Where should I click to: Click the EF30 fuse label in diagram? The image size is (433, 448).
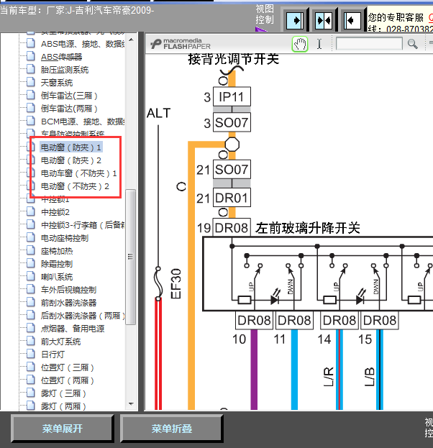pos(176,284)
